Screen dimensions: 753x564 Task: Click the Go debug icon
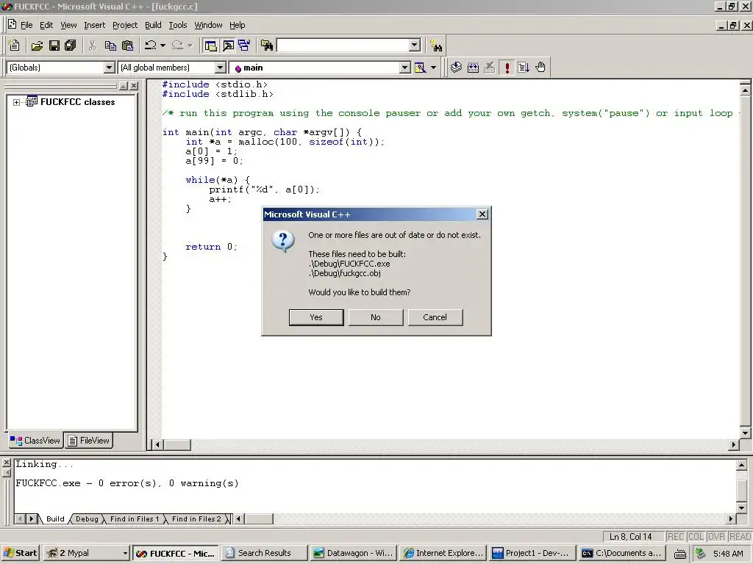click(524, 68)
